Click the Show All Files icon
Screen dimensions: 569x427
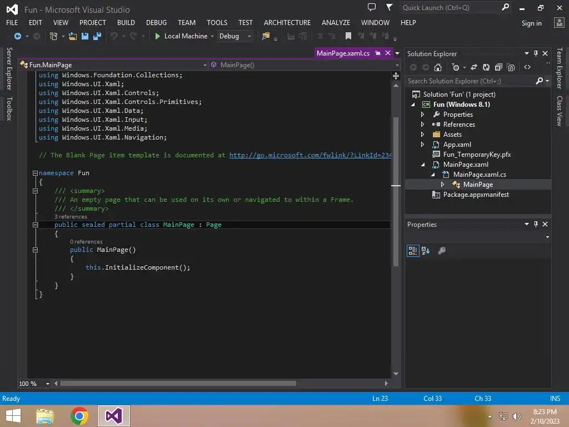point(511,67)
